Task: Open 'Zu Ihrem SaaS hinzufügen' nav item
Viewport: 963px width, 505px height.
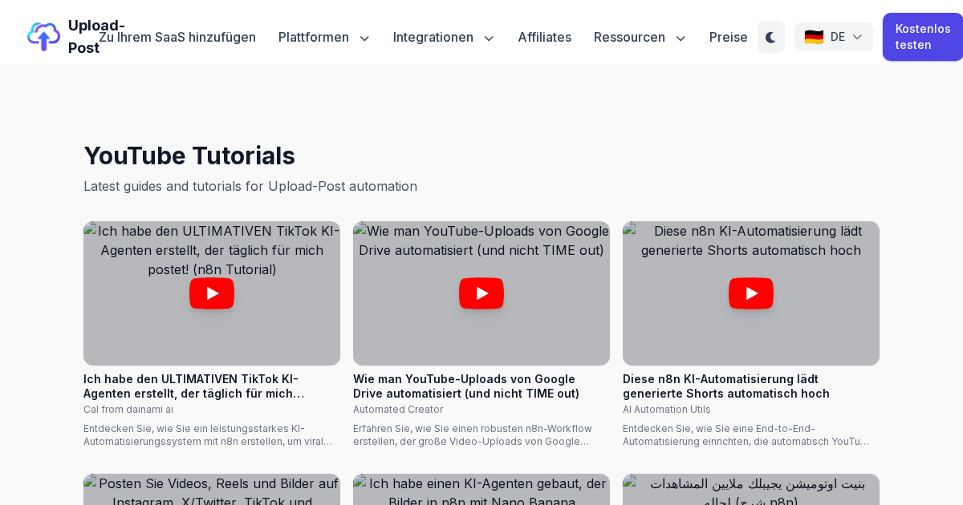Action: [177, 37]
